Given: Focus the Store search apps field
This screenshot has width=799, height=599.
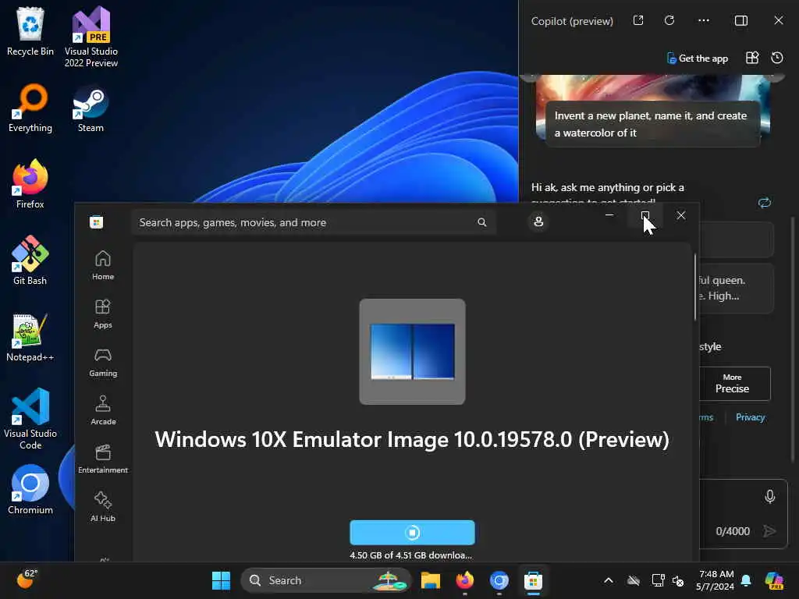Looking at the screenshot, I should [x=314, y=222].
